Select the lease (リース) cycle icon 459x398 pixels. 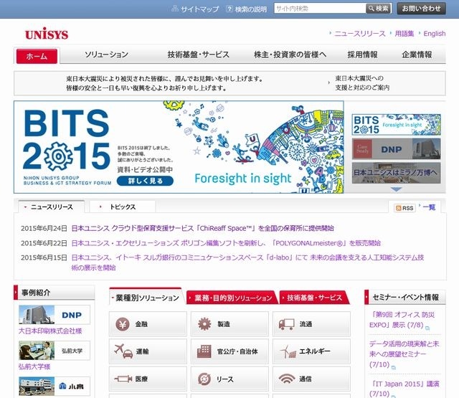point(204,379)
